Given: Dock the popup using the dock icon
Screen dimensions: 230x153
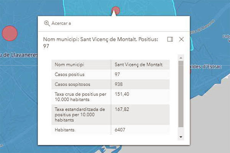Looking at the screenshot, I should [x=170, y=39].
